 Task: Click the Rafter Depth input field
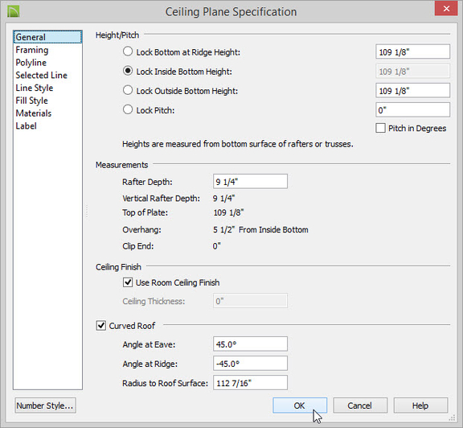pyautogui.click(x=250, y=181)
